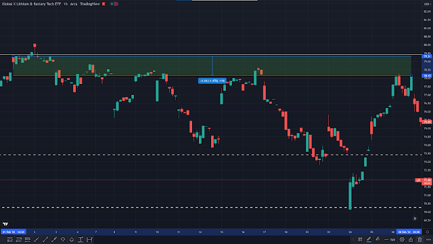433x244 pixels.
Task: Click date 17 on the time axis
Action: 265,232
